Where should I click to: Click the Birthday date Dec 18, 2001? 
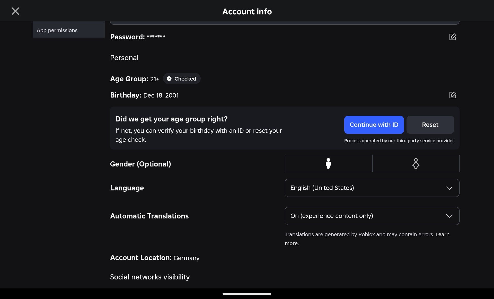(161, 95)
